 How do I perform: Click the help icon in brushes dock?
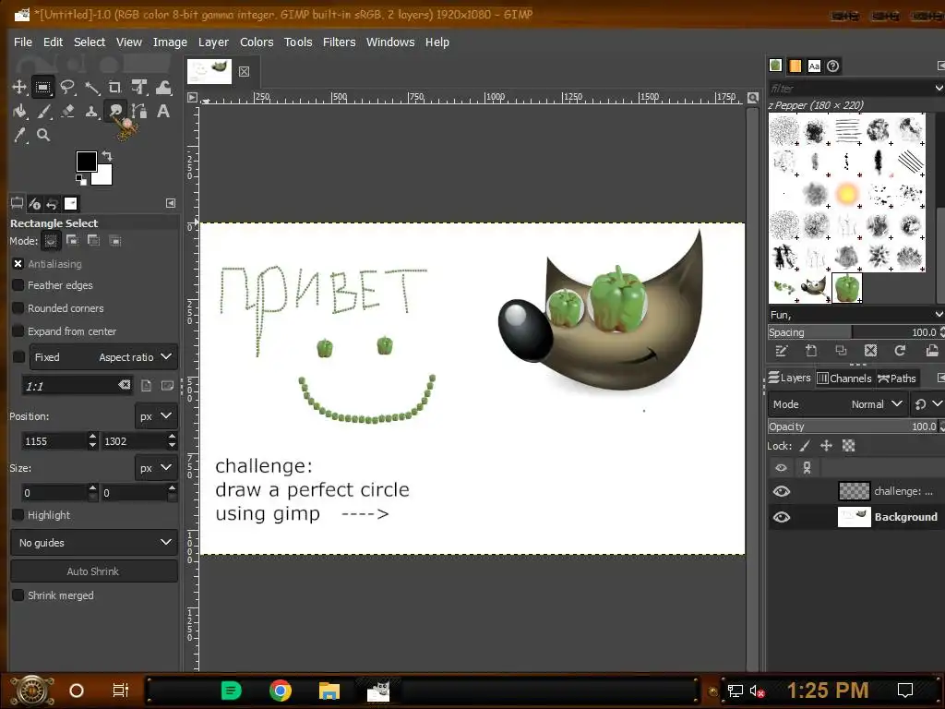coord(833,66)
